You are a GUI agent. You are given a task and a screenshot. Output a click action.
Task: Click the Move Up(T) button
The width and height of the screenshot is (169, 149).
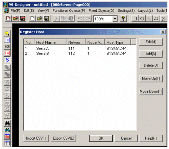pyautogui.click(x=151, y=79)
